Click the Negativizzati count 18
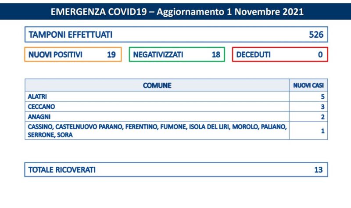The image size is (351, 208). click(216, 54)
